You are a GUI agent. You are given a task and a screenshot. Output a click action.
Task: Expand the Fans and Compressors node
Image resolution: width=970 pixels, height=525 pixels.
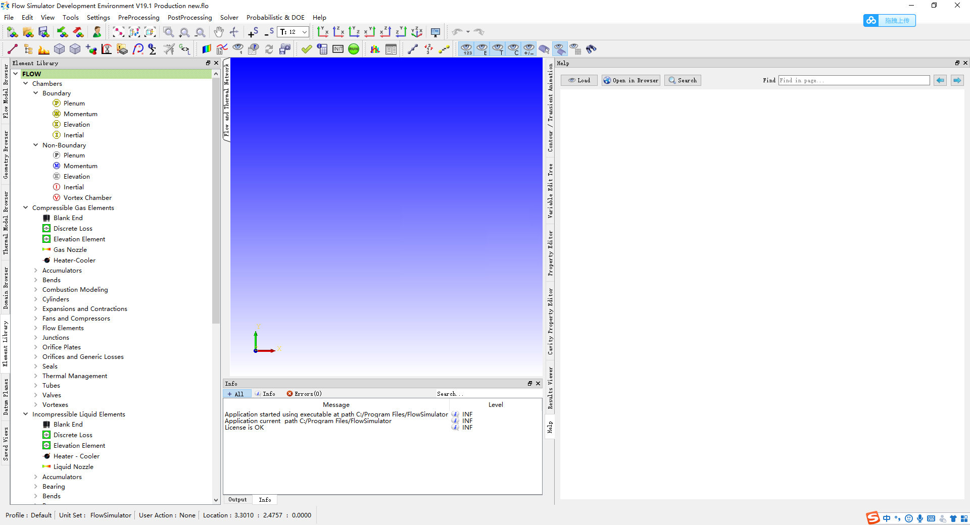point(36,318)
